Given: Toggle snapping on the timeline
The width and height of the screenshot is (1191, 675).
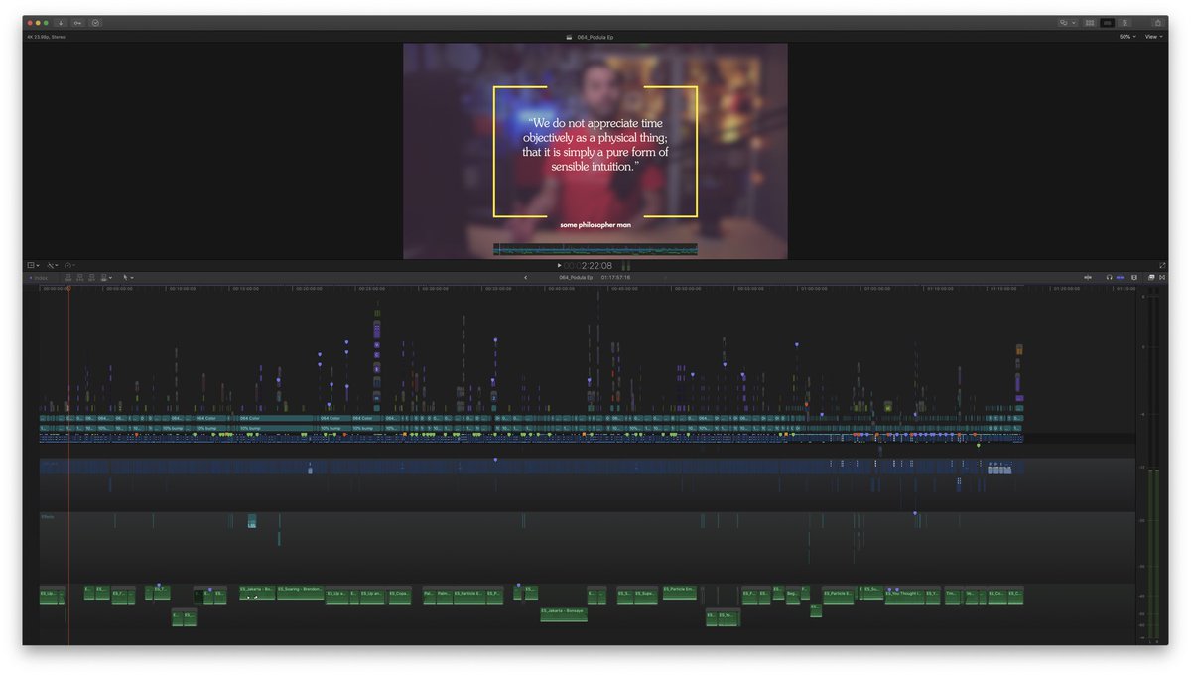Looking at the screenshot, I should pyautogui.click(x=1134, y=278).
